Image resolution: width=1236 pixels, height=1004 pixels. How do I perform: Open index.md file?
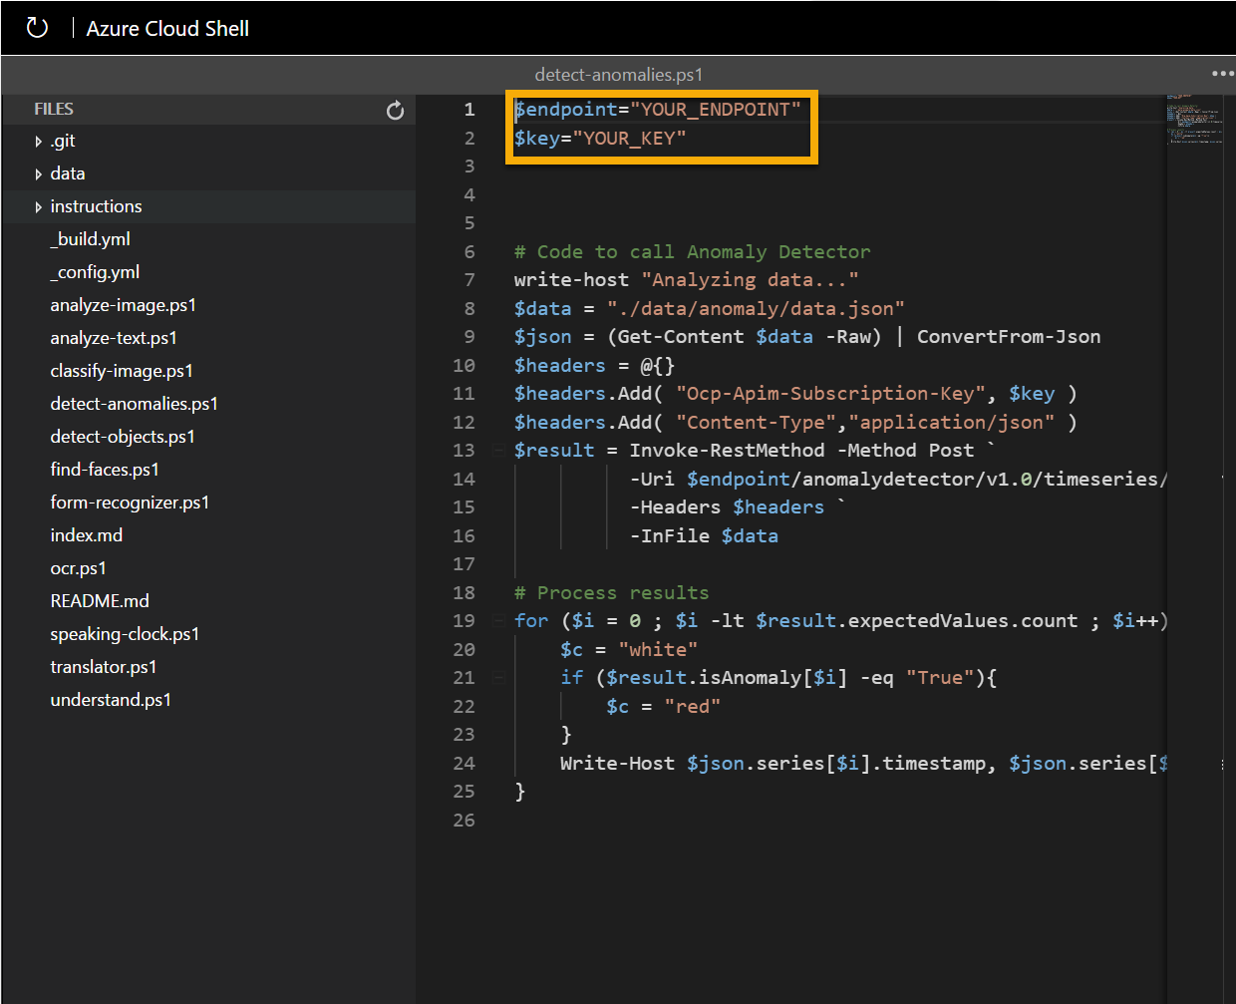coord(86,535)
